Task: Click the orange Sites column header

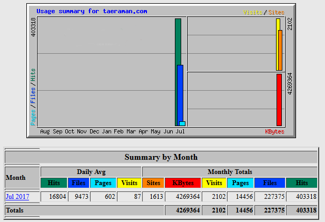Action: coord(153,183)
